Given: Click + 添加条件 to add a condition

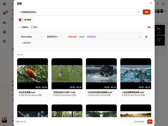Looking at the screenshot, I should click(x=26, y=43).
